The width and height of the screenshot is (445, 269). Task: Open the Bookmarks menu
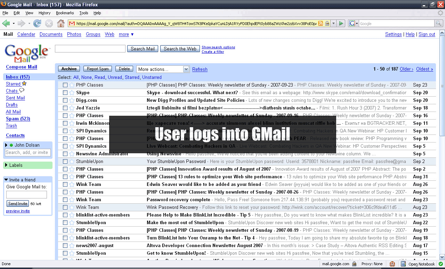coord(65,13)
